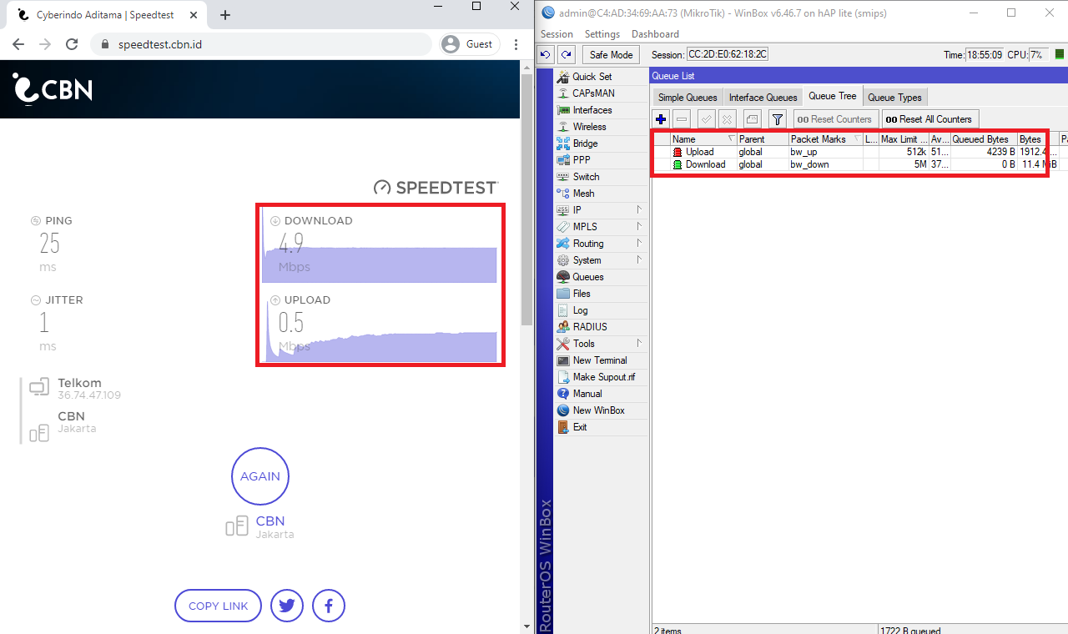
Task: Switch to Simple Queues tab
Action: click(x=688, y=98)
